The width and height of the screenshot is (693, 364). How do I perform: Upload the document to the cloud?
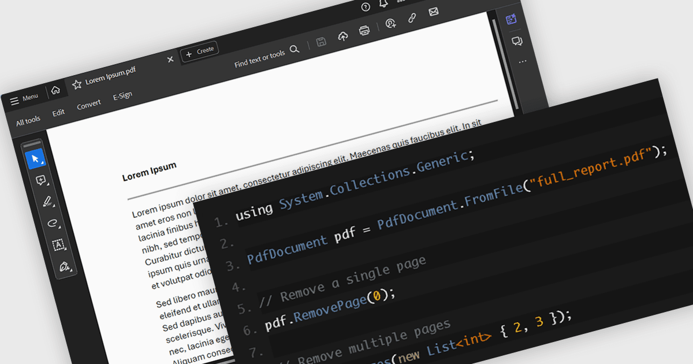343,36
